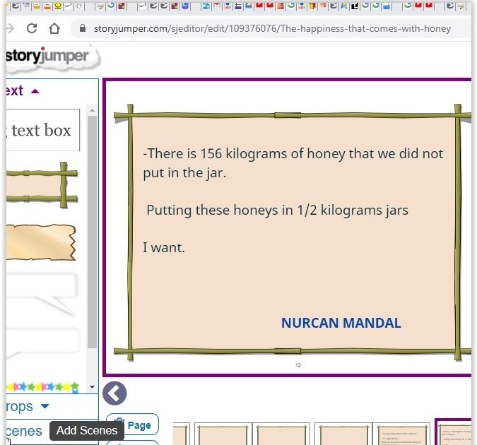Click the 'I want.' text line
The image size is (477, 445).
pyautogui.click(x=164, y=248)
